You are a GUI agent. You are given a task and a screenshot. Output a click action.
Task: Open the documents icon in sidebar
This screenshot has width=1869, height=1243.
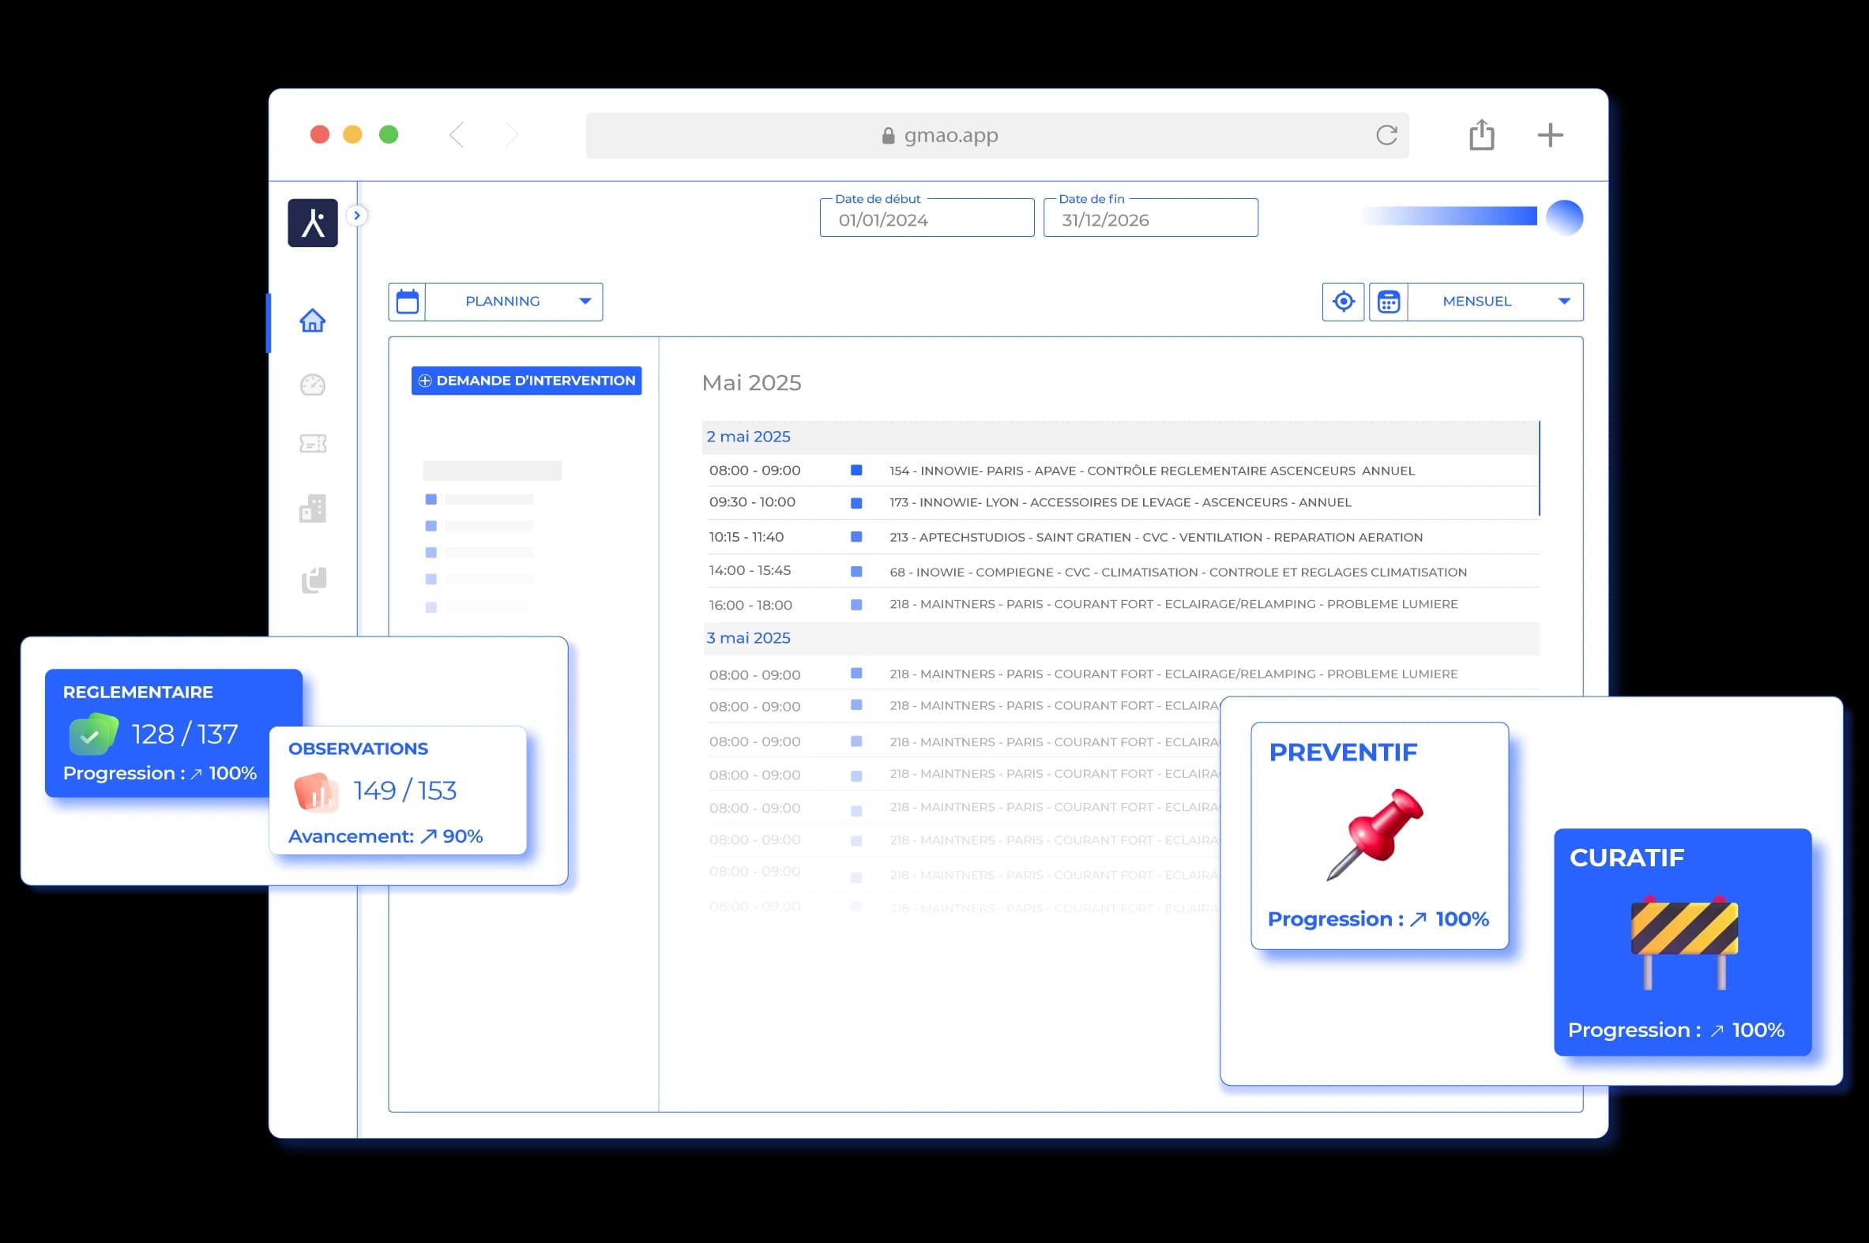(x=314, y=580)
